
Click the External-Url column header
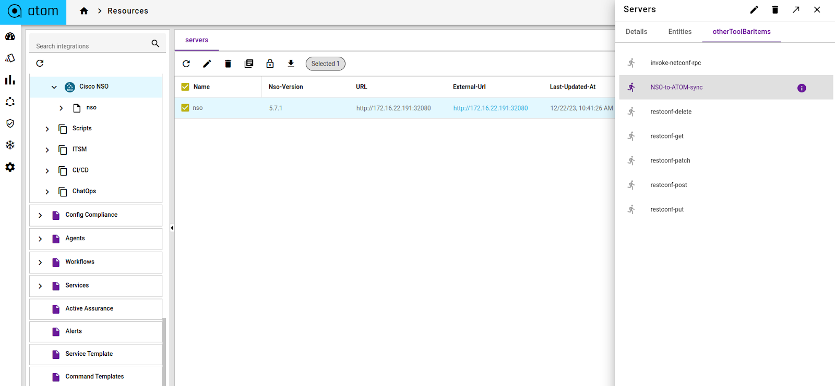469,87
